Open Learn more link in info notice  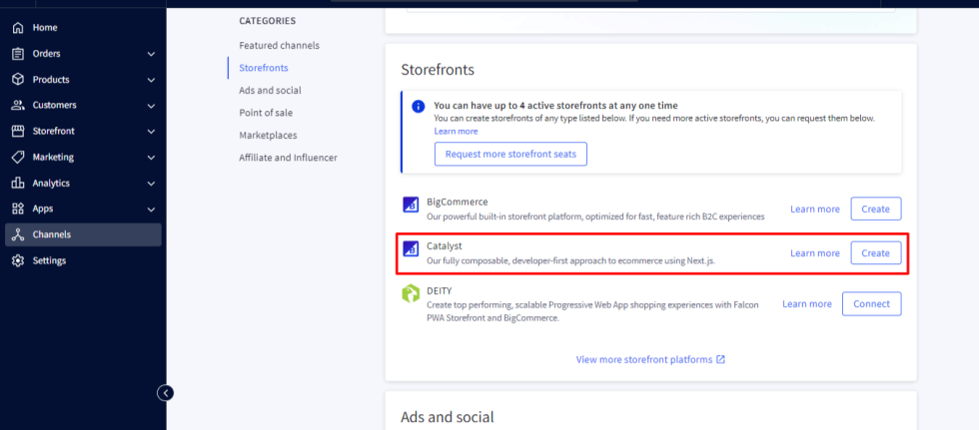click(456, 132)
